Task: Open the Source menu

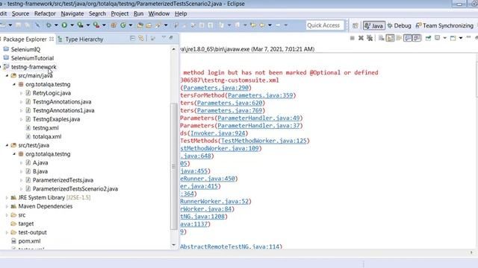Action: (20, 13)
